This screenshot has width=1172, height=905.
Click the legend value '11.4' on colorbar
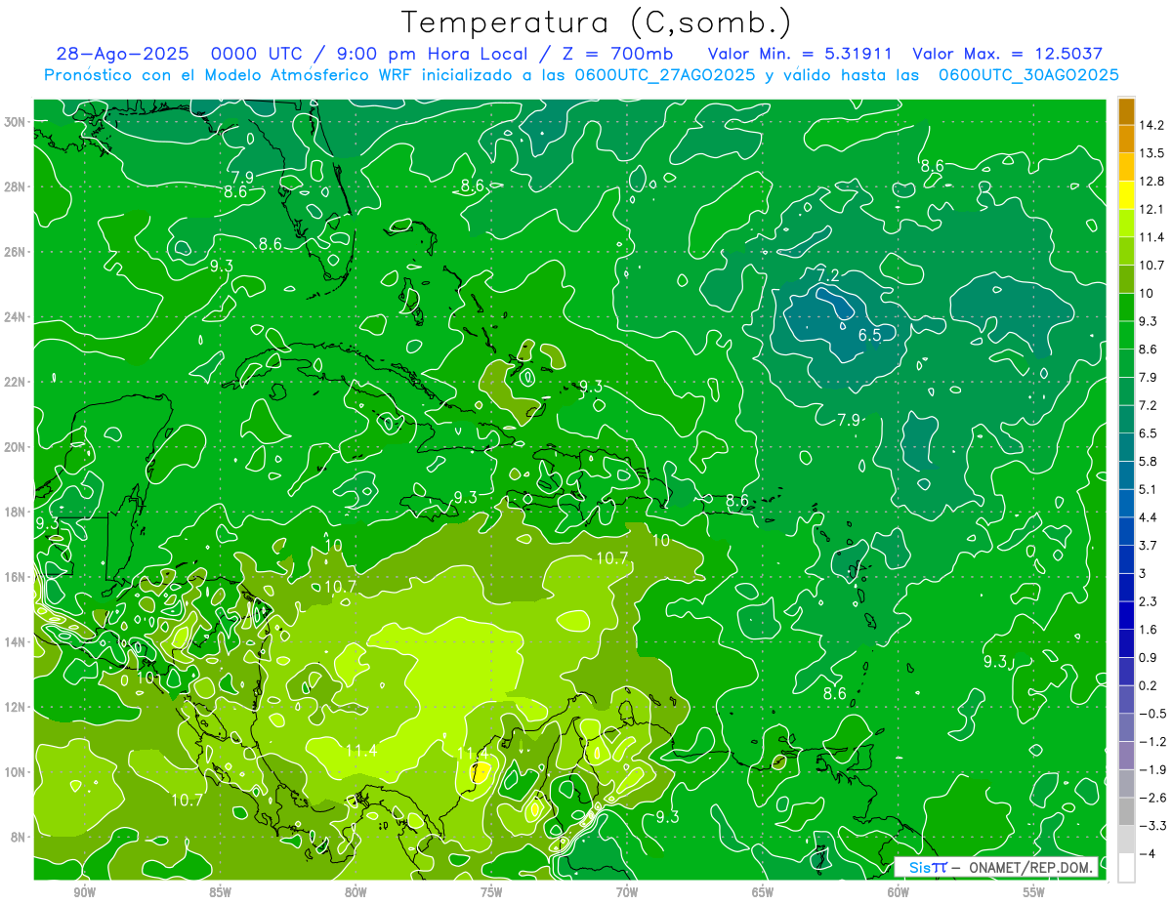click(x=1153, y=237)
